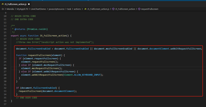Click the cube icon before JS_FullScreen_action breadcrumb
Viewport: 206px width, 107px height.
tap(113, 9)
